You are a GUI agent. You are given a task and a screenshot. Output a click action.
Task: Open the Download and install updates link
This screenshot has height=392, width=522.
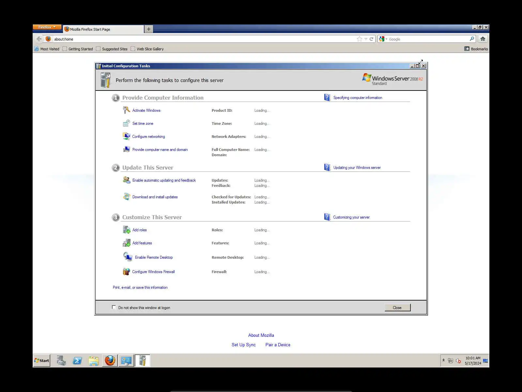coord(155,197)
